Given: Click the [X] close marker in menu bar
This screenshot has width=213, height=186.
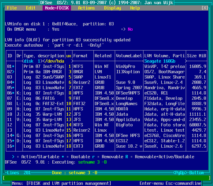Looking at the screenshot, I should point(205,8).
